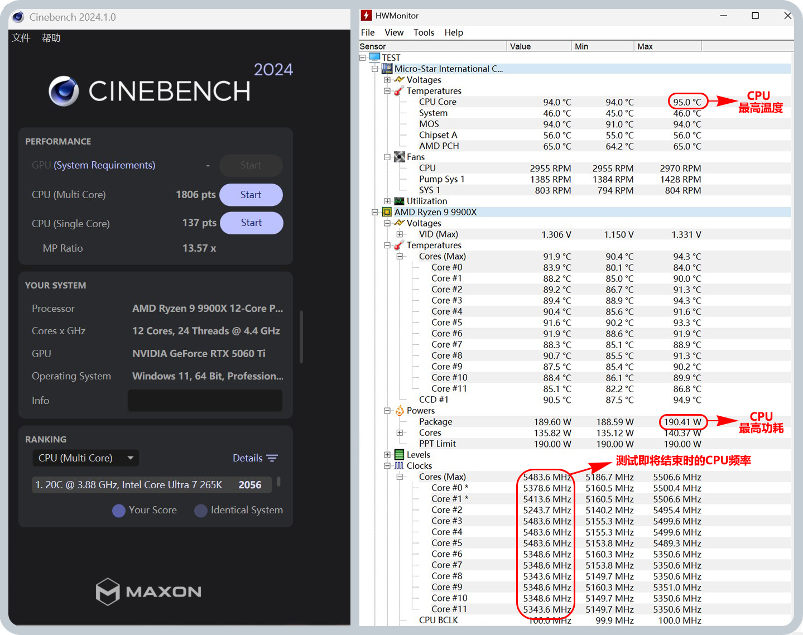Select the CCD #1 temperature row
803x635 pixels.
[x=575, y=400]
